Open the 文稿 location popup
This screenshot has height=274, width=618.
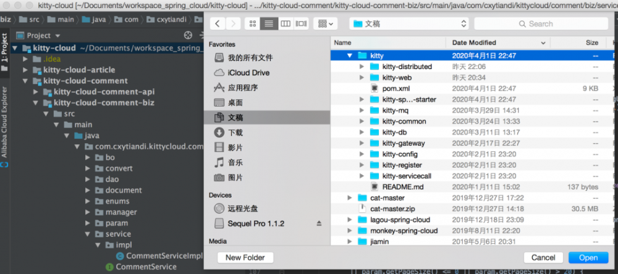click(x=408, y=23)
